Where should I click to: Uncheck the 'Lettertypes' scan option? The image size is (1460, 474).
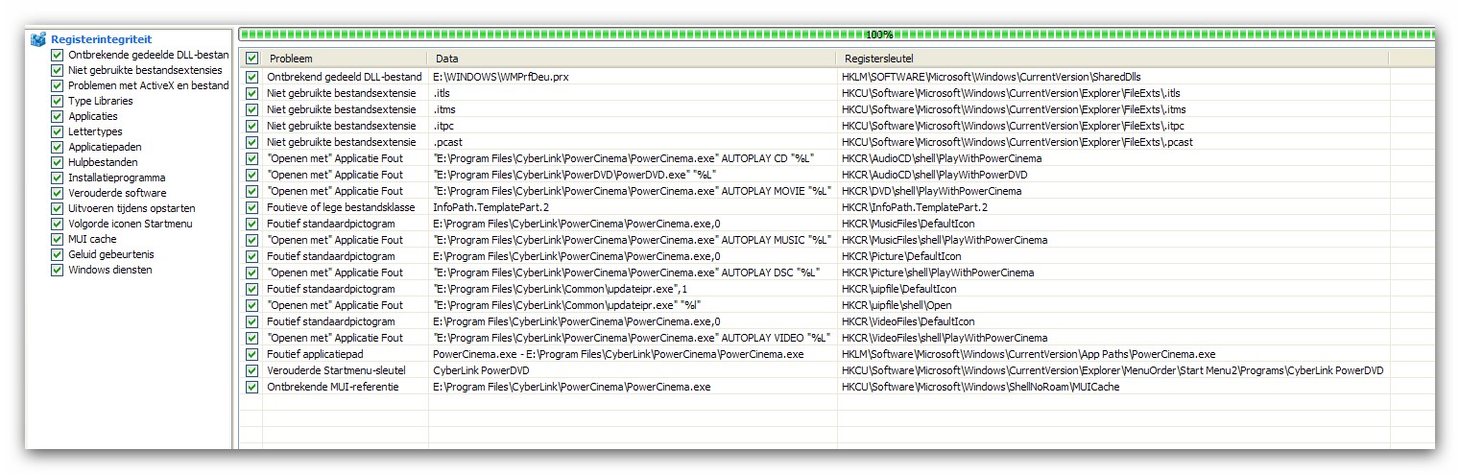[57, 131]
